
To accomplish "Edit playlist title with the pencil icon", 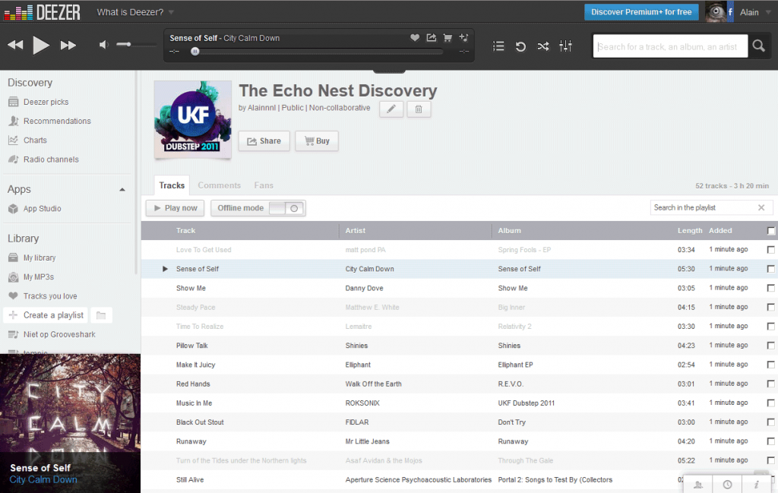I will click(391, 109).
